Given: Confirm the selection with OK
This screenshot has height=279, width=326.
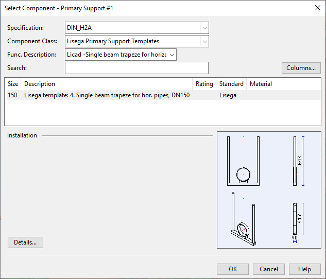Looking at the screenshot, I should pyautogui.click(x=233, y=269).
